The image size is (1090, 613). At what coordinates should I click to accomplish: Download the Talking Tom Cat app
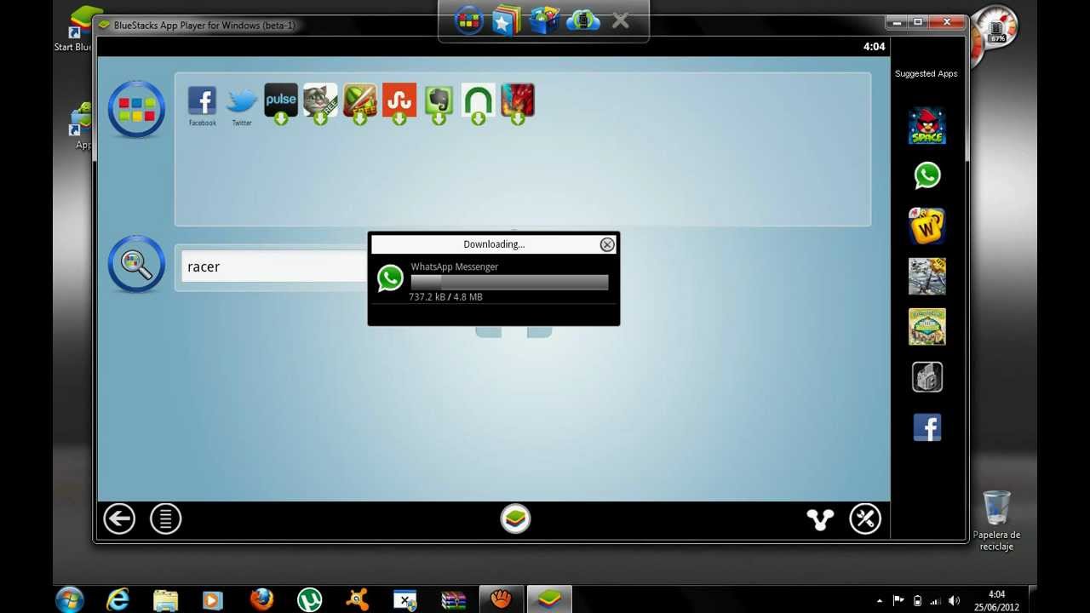click(x=320, y=103)
